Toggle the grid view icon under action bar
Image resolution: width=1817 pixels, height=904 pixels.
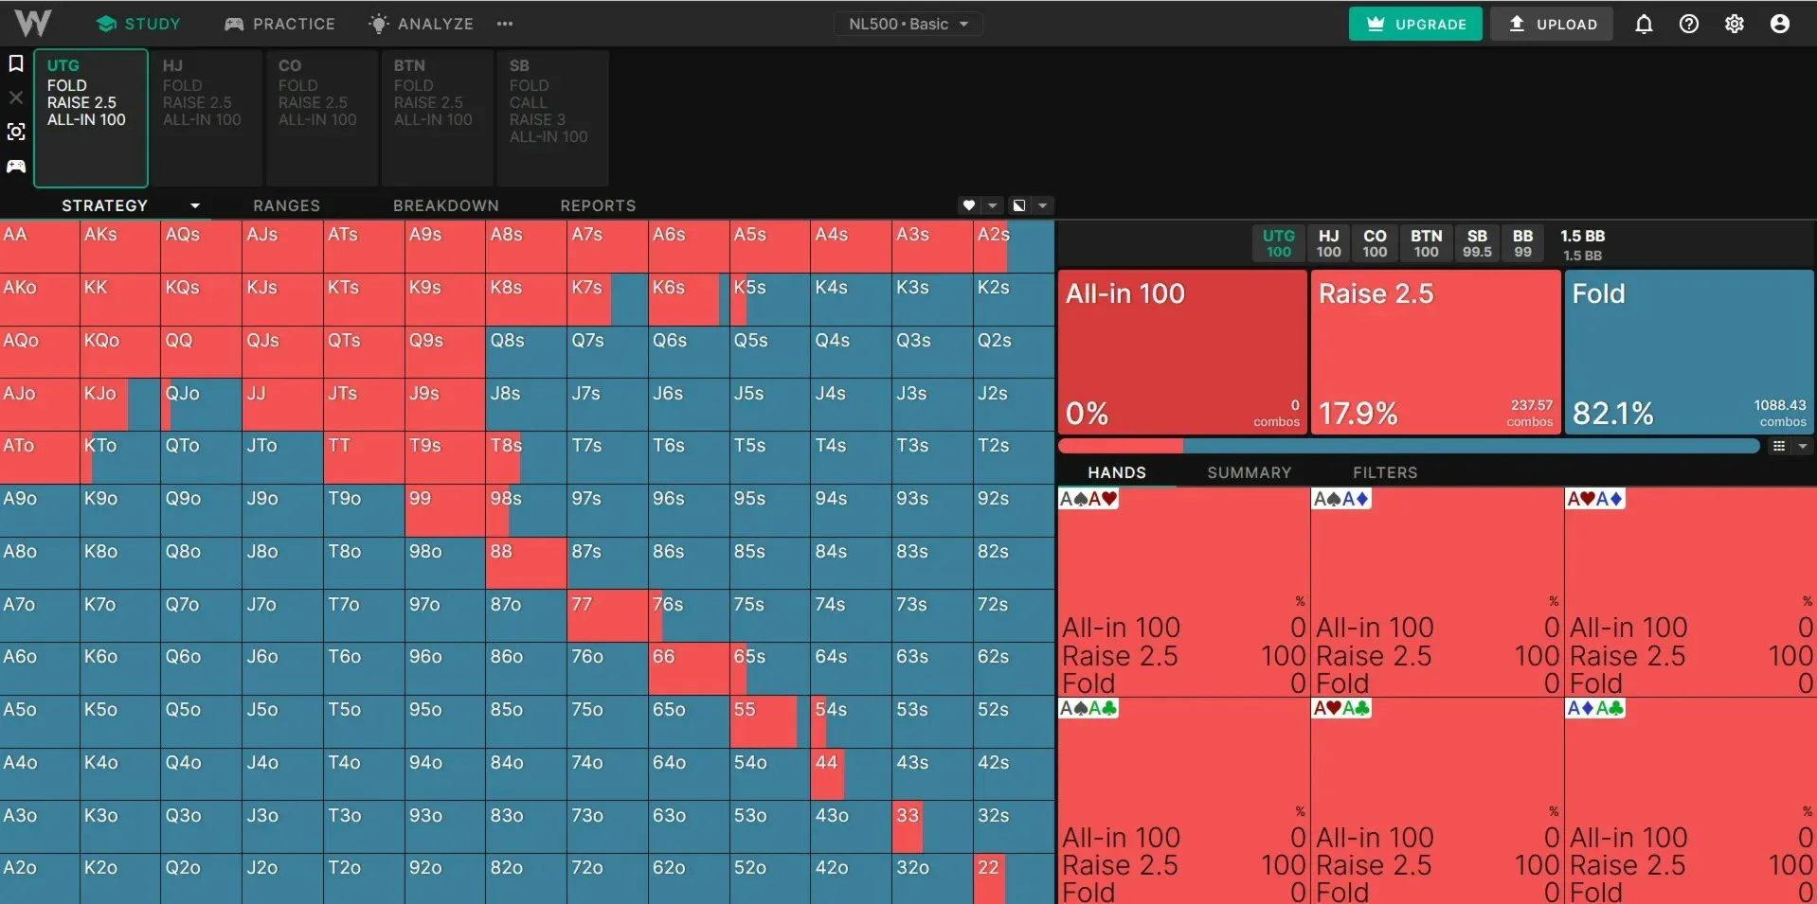point(1779,446)
